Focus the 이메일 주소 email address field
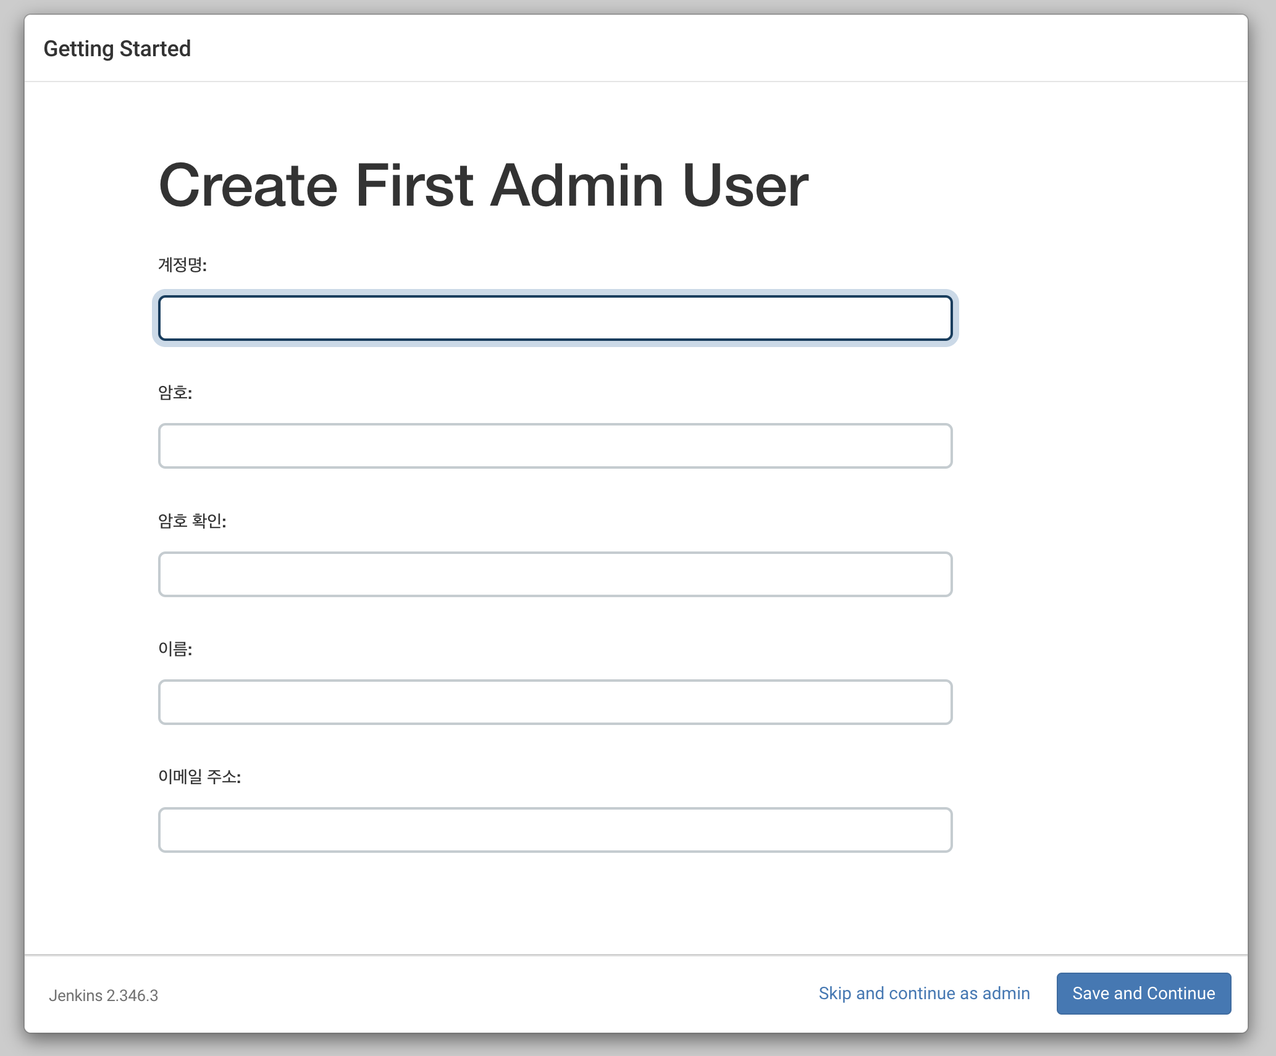This screenshot has height=1056, width=1276. 555,830
